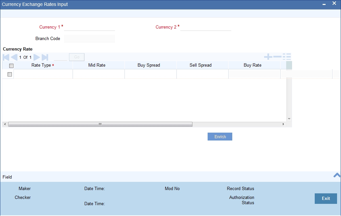341x216 pixels.
Task: Click the Maker label
Action: pos(25,189)
